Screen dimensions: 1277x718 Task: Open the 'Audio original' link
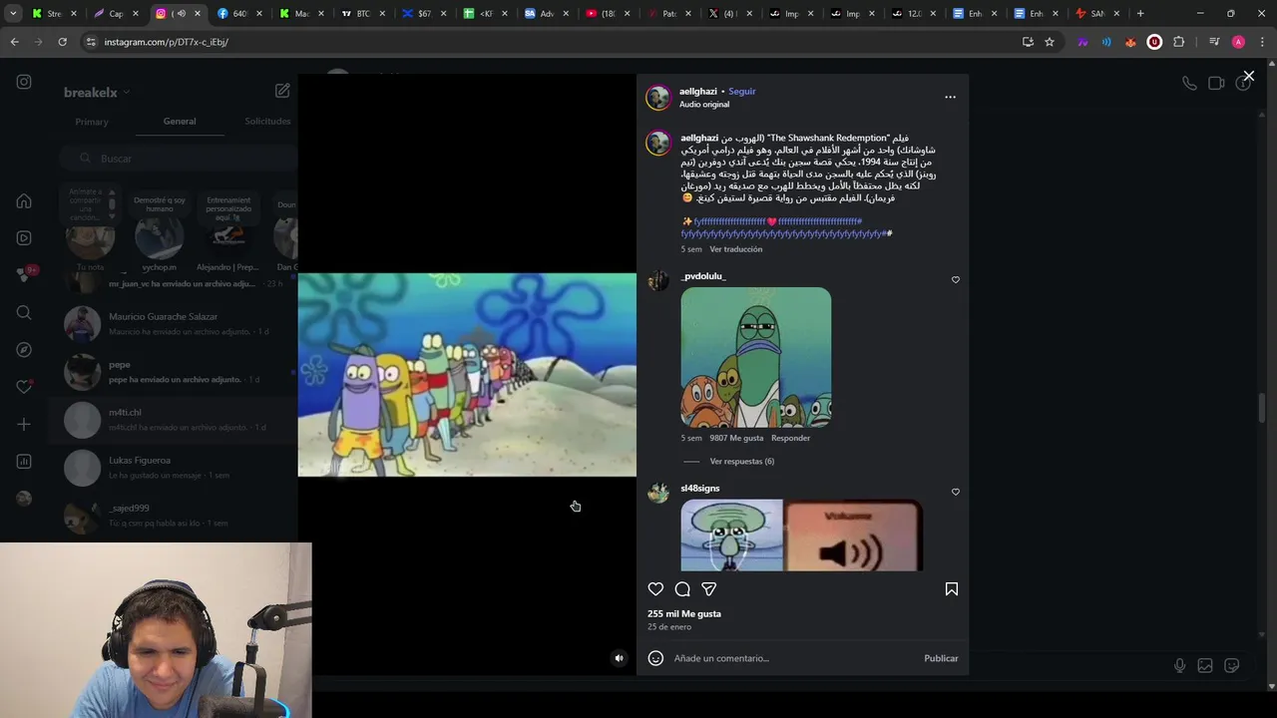point(704,105)
